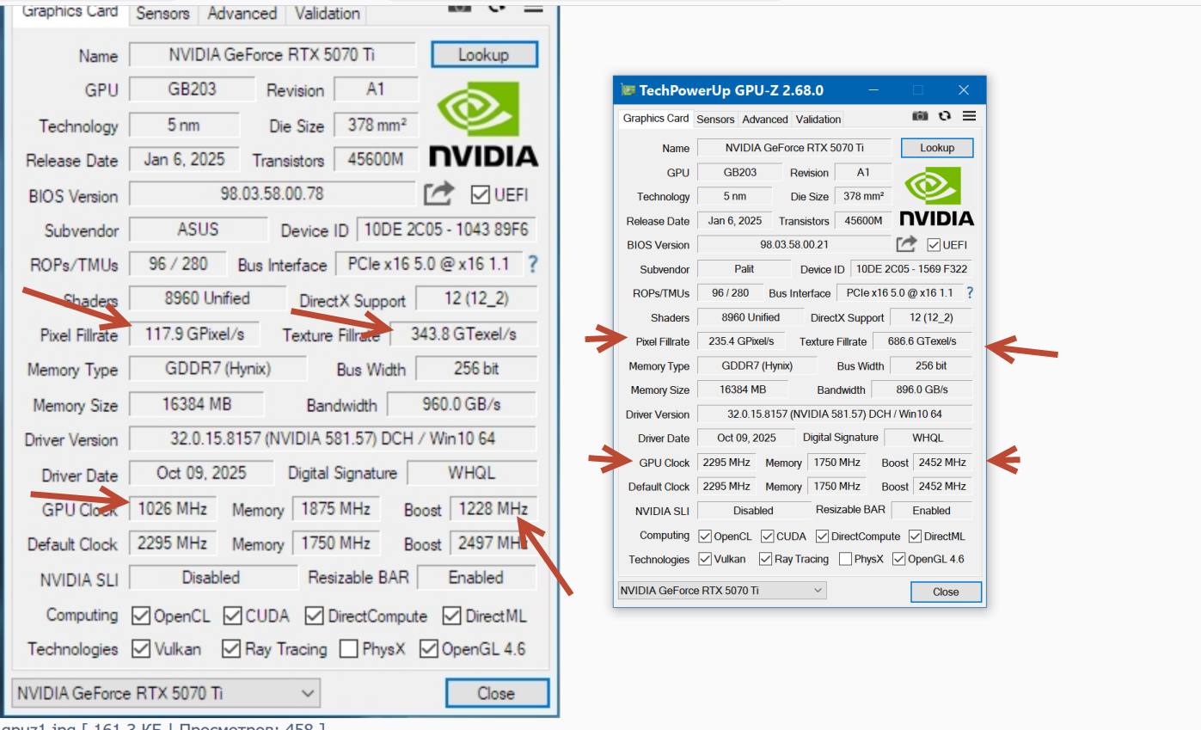Toggle the OpenCL checkbox in the ASUS window
The image size is (1201, 730).
[x=141, y=616]
